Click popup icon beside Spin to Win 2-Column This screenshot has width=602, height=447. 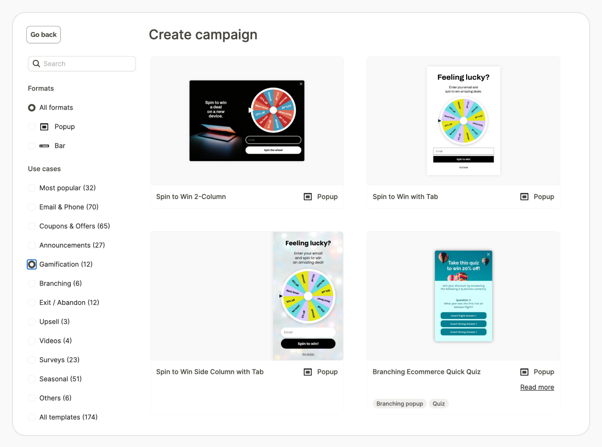pos(307,197)
